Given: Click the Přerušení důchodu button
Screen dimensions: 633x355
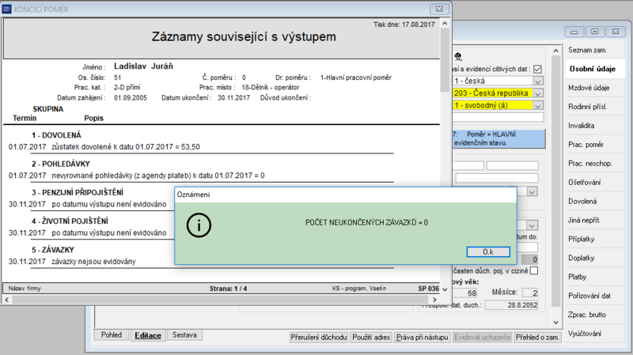Looking at the screenshot, I should (319, 338).
